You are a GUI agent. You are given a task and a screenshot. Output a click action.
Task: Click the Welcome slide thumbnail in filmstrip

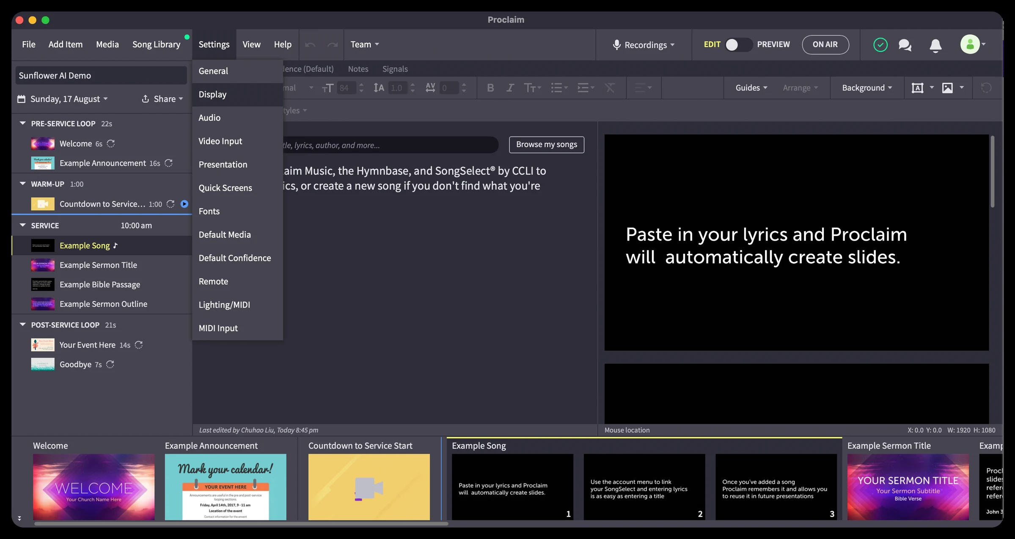[x=94, y=487]
